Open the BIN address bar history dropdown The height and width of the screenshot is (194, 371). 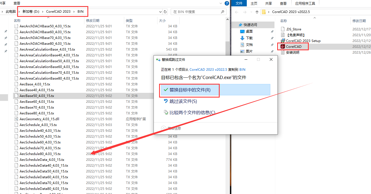tap(160, 12)
